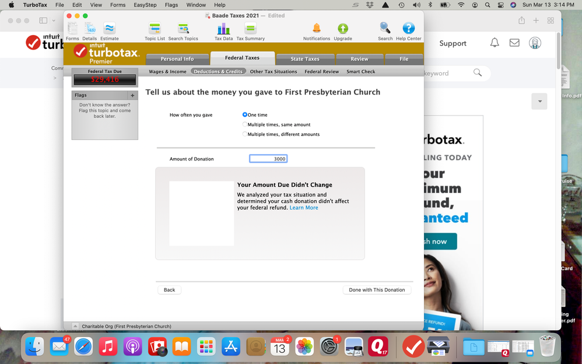Choose Multiple times, same amount
This screenshot has width=582, height=364.
(245, 124)
